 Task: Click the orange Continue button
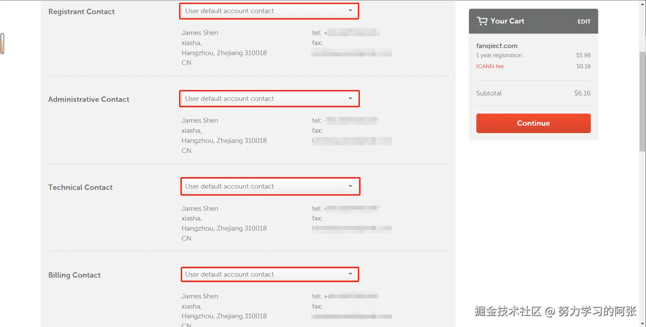point(533,123)
